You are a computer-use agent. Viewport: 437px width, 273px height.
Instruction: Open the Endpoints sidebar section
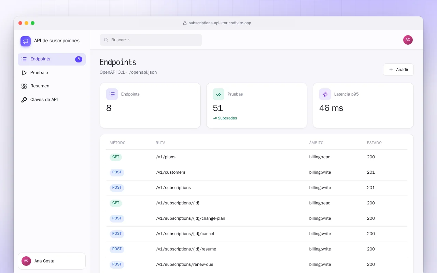click(x=52, y=59)
